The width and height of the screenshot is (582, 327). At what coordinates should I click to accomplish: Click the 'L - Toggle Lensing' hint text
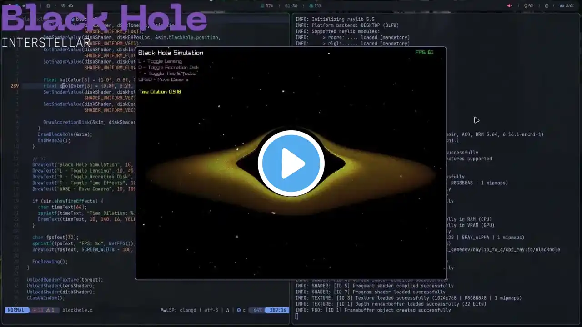click(160, 61)
